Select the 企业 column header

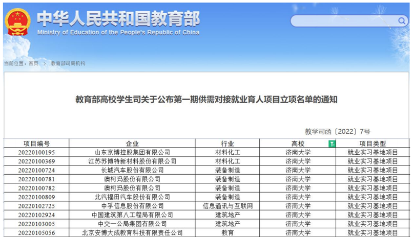click(x=132, y=144)
